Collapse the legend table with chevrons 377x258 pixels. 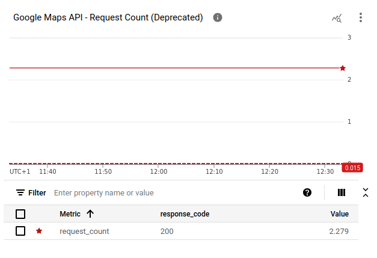point(365,192)
